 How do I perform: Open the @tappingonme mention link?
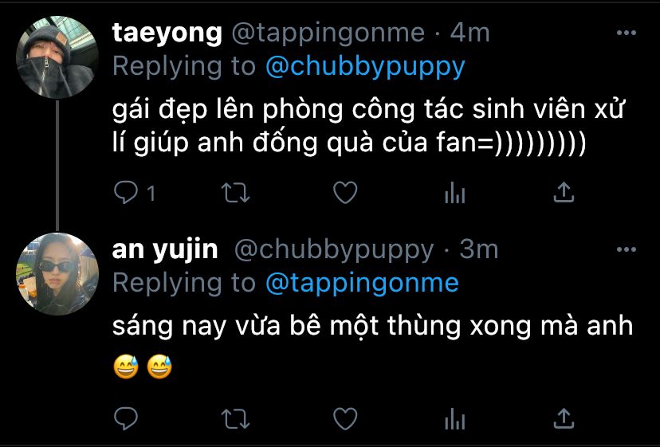(362, 283)
